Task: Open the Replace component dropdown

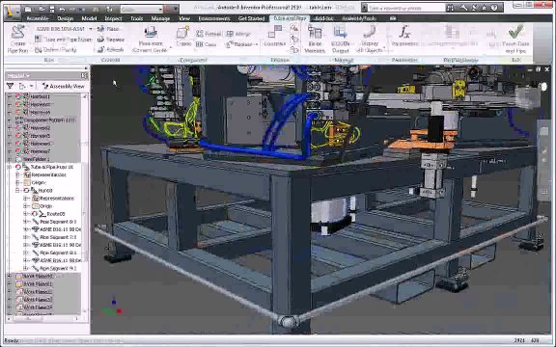Action: pos(256,44)
